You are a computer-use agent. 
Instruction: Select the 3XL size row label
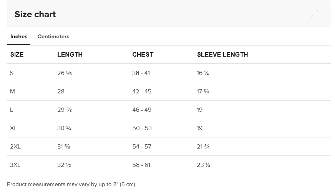click(x=15, y=165)
